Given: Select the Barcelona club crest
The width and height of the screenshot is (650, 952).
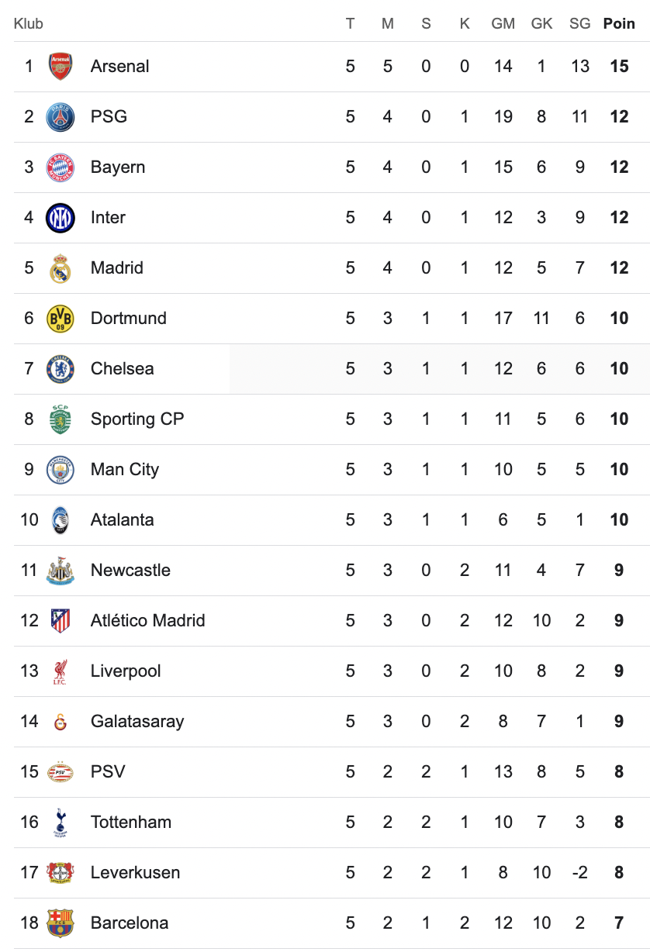Looking at the screenshot, I should [61, 923].
